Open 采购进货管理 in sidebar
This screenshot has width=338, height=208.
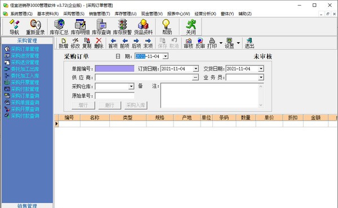pyautogui.click(x=25, y=56)
